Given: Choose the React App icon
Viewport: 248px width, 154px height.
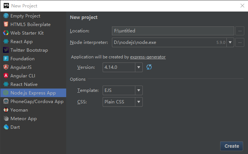Looking at the screenshot, I should pyautogui.click(x=6, y=42).
